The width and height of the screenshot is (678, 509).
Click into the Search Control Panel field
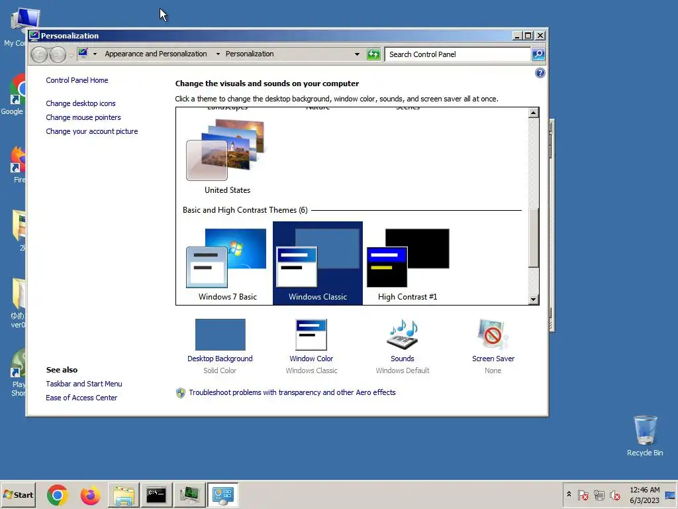tap(458, 54)
